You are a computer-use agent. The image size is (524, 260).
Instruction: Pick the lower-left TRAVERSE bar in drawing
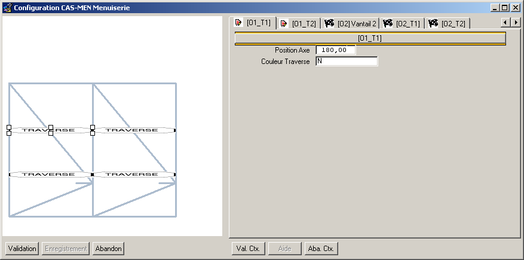(48, 175)
